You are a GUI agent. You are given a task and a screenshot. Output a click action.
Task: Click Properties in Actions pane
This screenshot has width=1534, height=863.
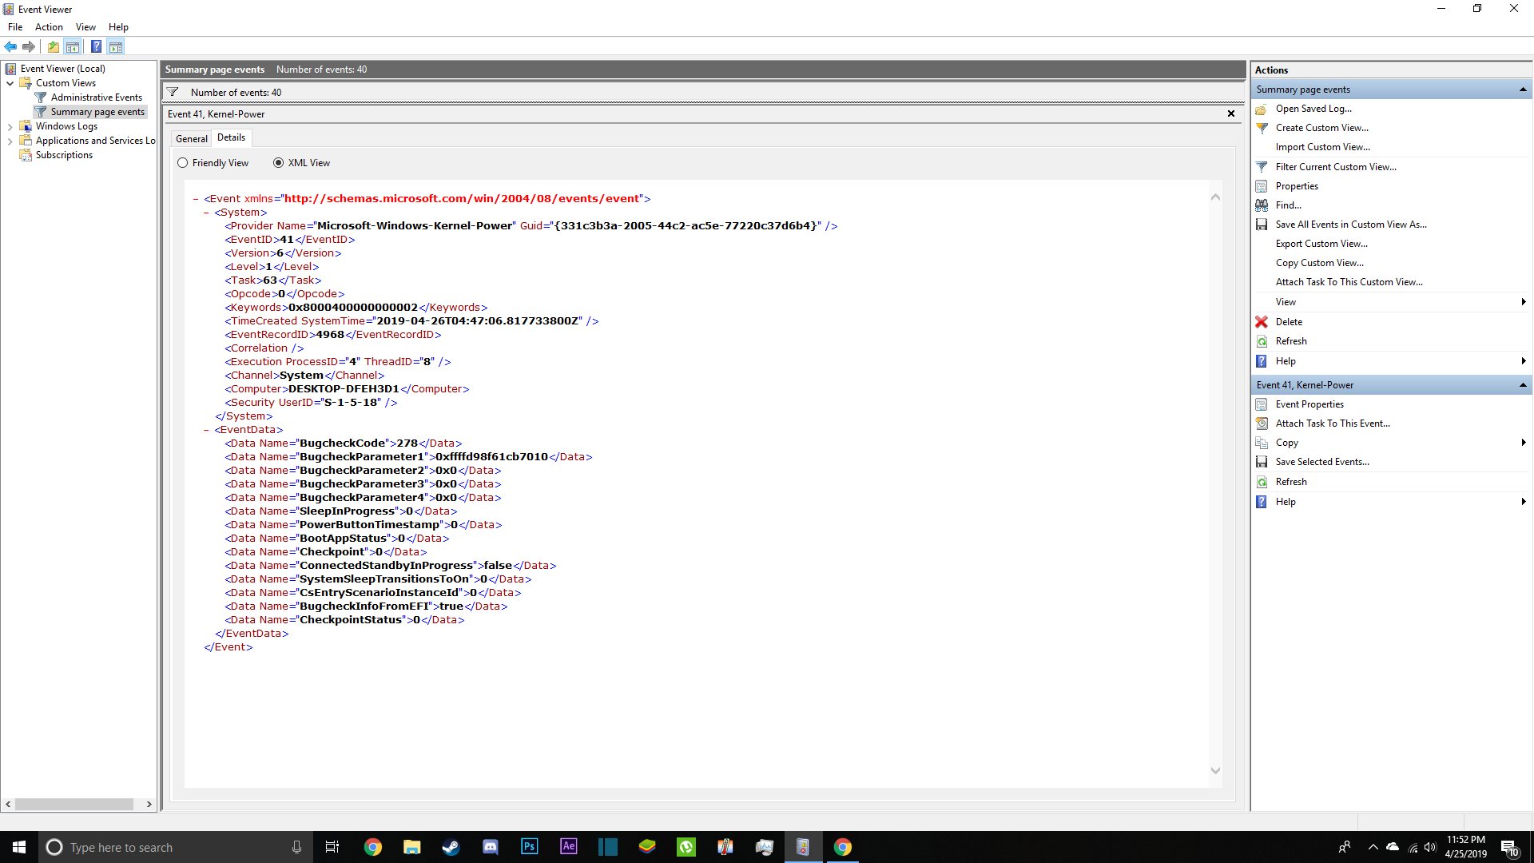pyautogui.click(x=1297, y=186)
